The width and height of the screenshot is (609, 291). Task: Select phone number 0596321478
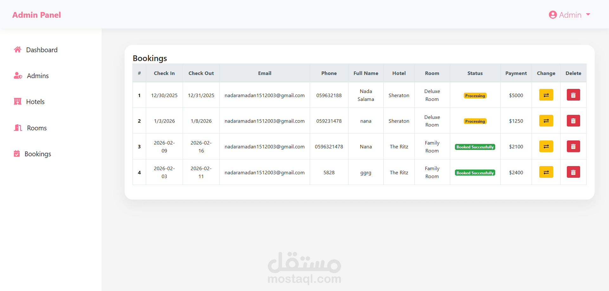click(329, 146)
